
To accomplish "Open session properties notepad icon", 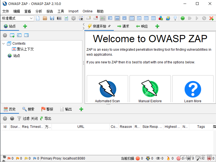I will coord(66,18).
